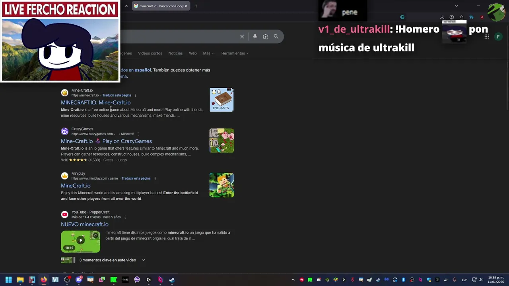Click the Enchants book thumbnail image
The height and width of the screenshot is (286, 509).
(221, 100)
